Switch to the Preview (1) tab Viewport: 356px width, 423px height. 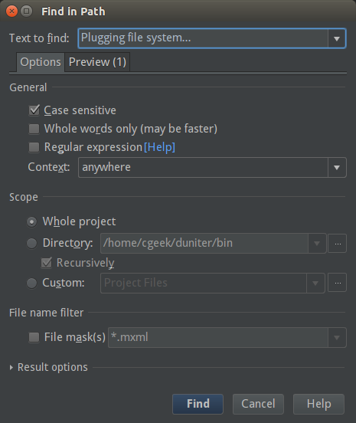pyautogui.click(x=97, y=62)
